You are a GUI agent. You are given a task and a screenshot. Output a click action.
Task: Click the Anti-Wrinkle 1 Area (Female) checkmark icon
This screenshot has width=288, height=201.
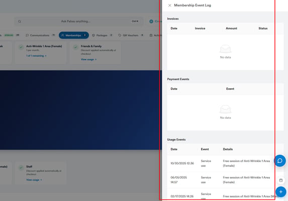21,47
